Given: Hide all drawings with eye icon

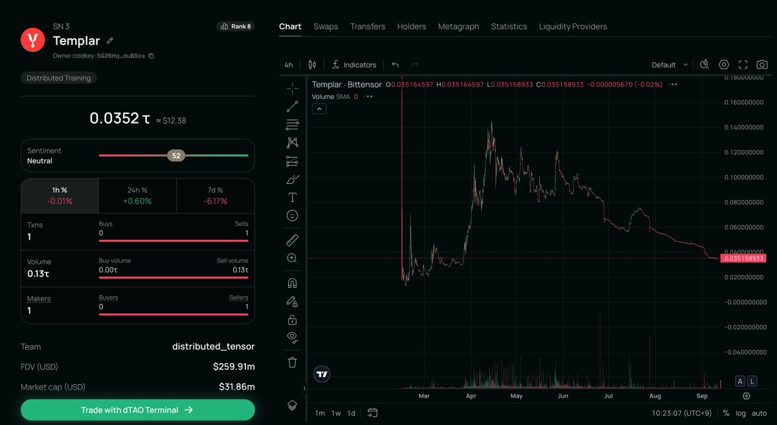Looking at the screenshot, I should 292,336.
